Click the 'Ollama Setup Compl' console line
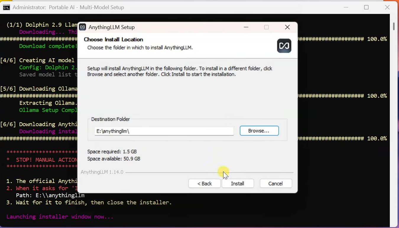Viewport: 399px width, 228px height. coord(48,110)
